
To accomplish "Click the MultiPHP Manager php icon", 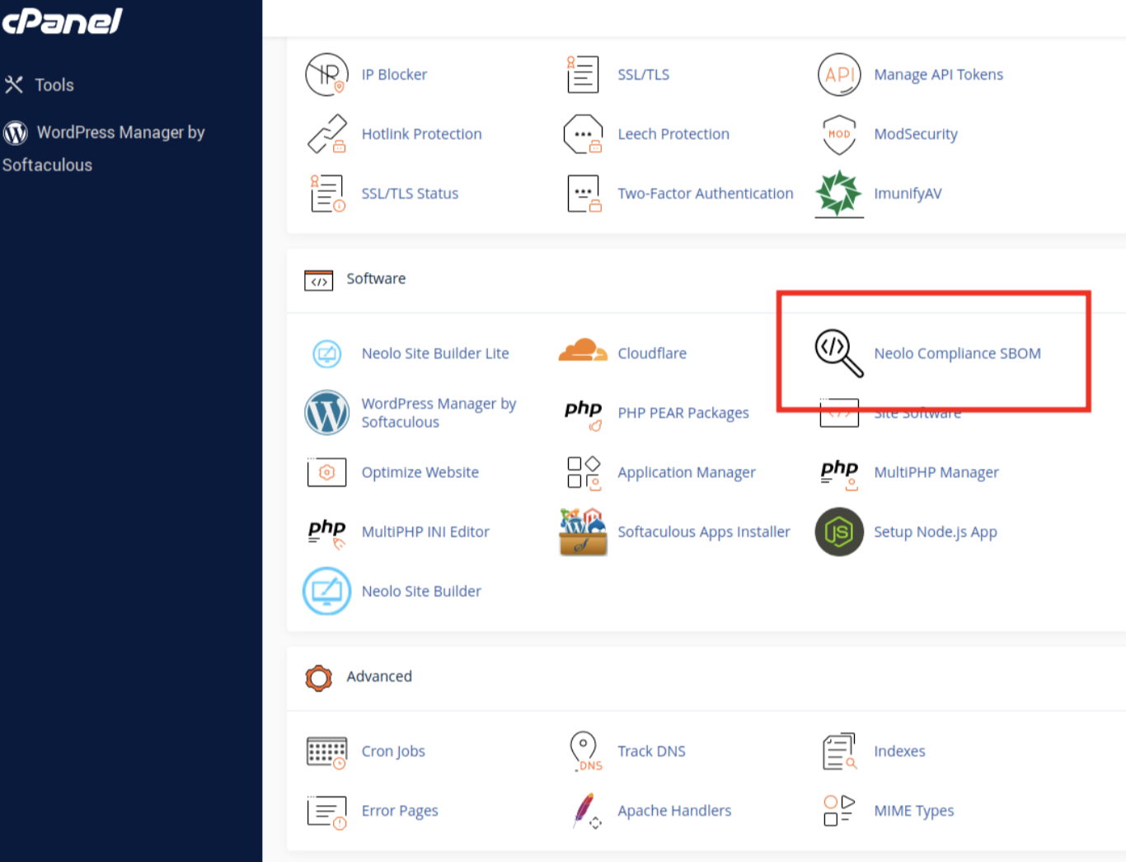I will click(840, 474).
